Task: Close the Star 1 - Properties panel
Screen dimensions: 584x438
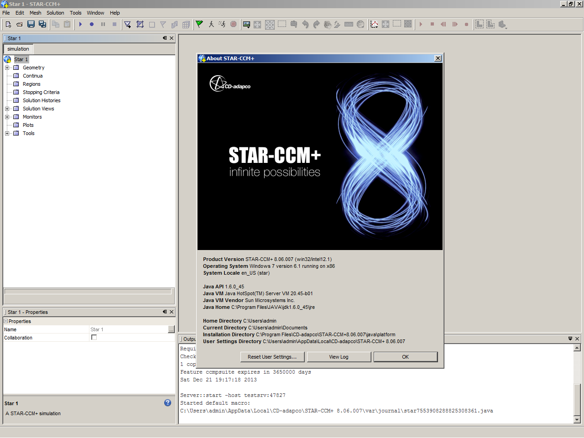Action: (172, 312)
